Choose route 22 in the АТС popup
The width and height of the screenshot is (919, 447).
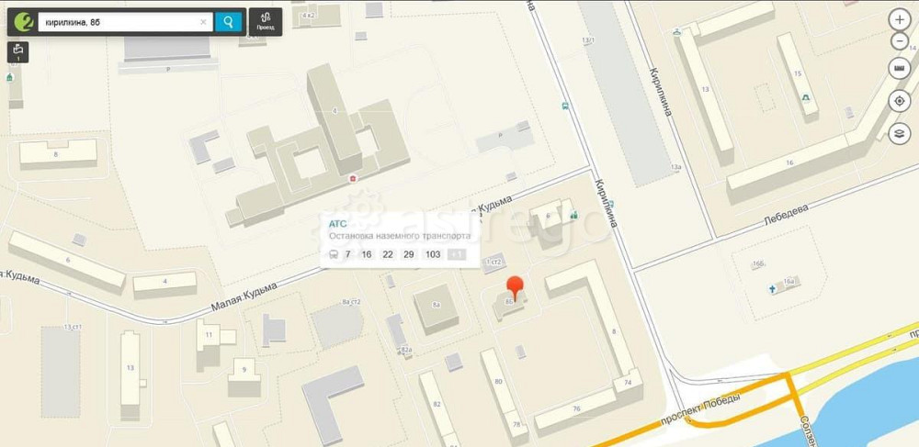click(x=388, y=254)
